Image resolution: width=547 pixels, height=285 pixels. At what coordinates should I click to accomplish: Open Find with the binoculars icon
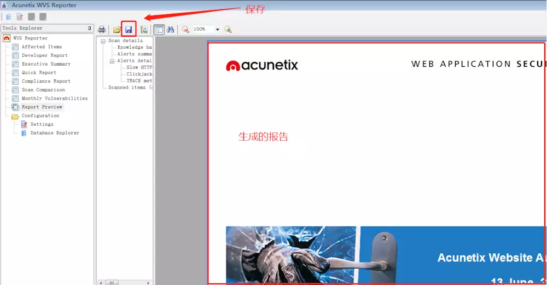(x=170, y=30)
